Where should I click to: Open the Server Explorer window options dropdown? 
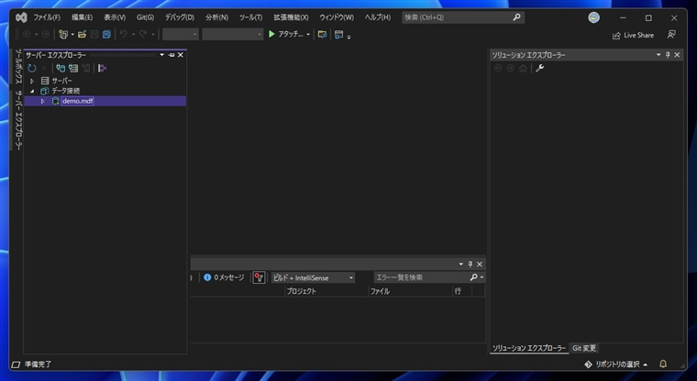[x=162, y=55]
